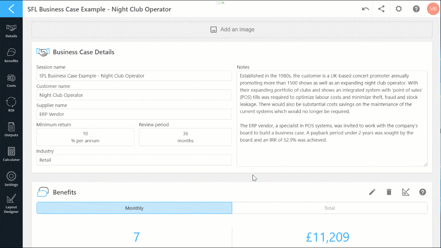The image size is (441, 248).
Task: Switch Benefits view to Monthly
Action: [134, 208]
